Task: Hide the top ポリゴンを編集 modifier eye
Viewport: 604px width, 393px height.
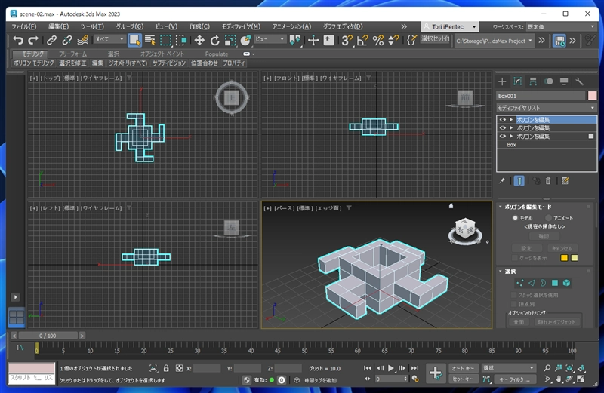Action: coord(503,120)
